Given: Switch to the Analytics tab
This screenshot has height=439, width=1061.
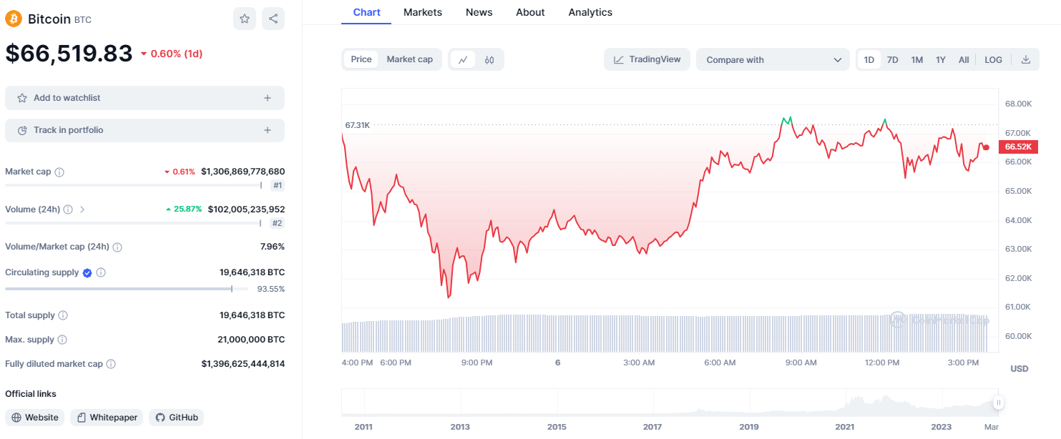Looking at the screenshot, I should coord(590,12).
